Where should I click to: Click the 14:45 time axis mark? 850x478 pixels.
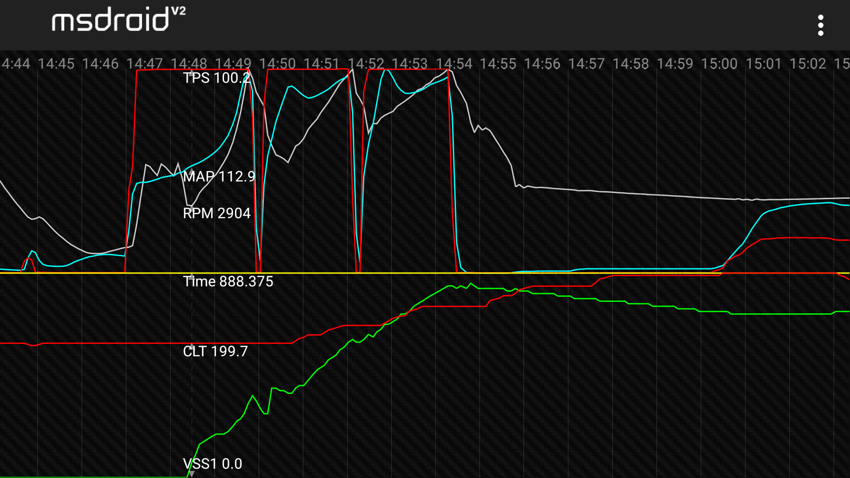[56, 64]
